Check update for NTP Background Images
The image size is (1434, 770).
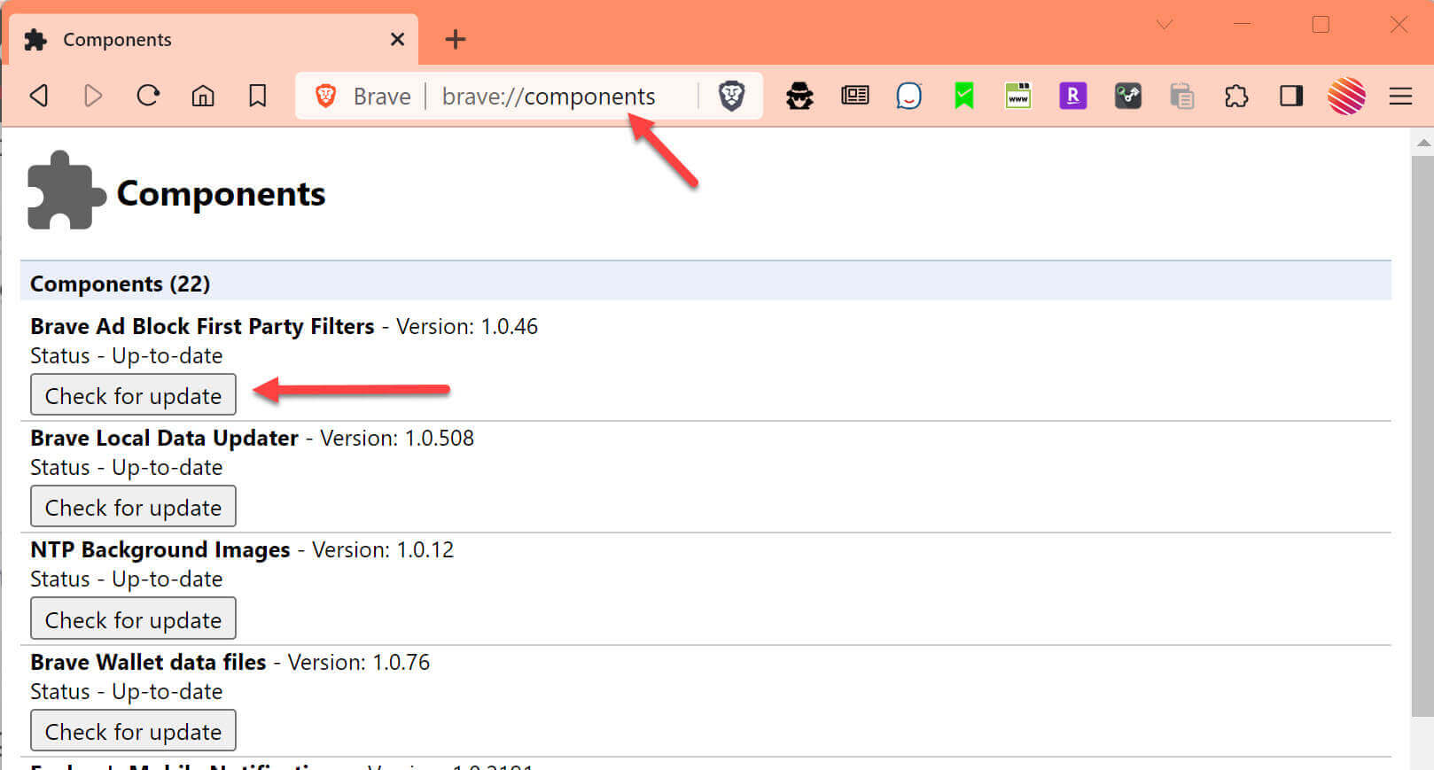pyautogui.click(x=133, y=619)
